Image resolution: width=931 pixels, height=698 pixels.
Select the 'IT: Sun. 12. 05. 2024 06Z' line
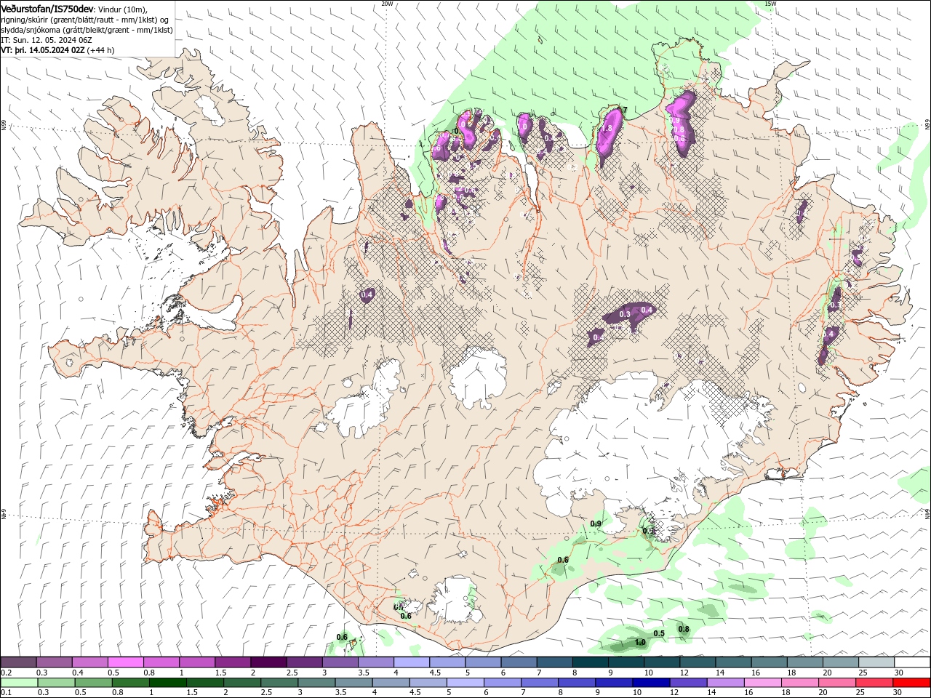point(47,39)
